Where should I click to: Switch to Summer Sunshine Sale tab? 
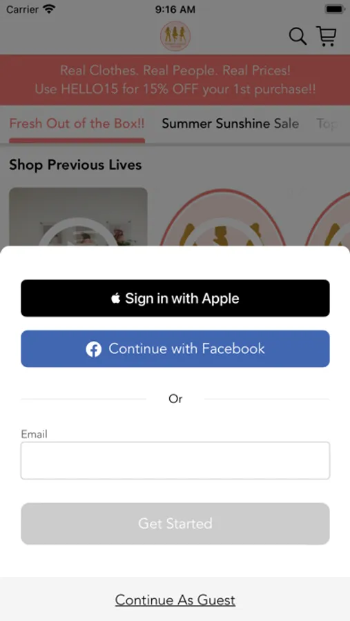pos(231,124)
